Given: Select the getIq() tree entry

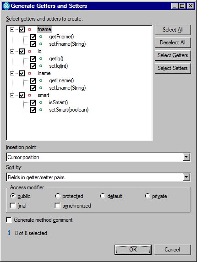Looking at the screenshot, I should tap(56, 59).
